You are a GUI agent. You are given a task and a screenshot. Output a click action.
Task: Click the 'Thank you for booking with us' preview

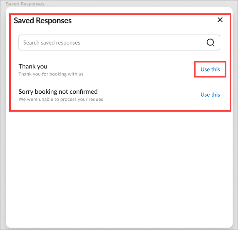click(x=51, y=74)
